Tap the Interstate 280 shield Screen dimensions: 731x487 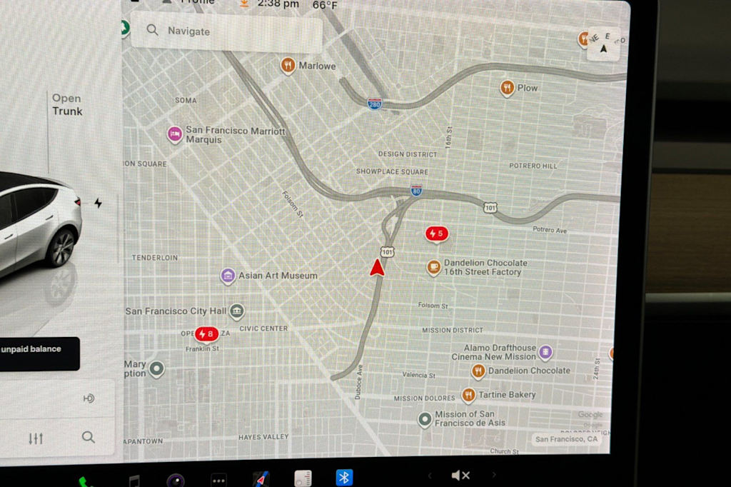tap(374, 104)
